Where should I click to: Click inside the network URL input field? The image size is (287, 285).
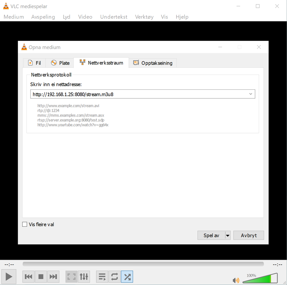tap(139, 94)
